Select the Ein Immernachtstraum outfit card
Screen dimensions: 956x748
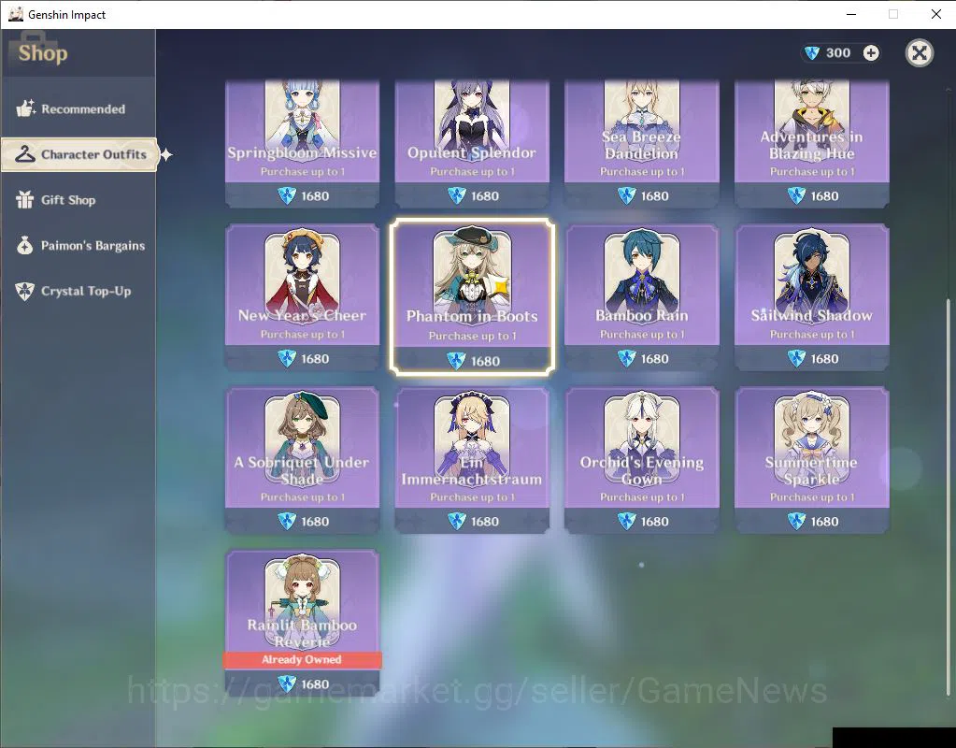click(x=472, y=460)
